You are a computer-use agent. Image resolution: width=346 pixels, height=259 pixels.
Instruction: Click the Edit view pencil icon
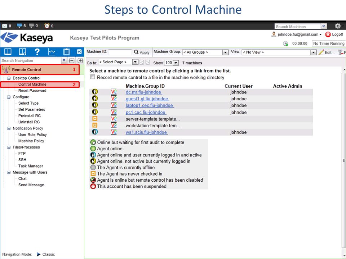pos(321,52)
